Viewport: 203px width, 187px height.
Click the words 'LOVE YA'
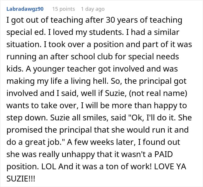[170, 166]
